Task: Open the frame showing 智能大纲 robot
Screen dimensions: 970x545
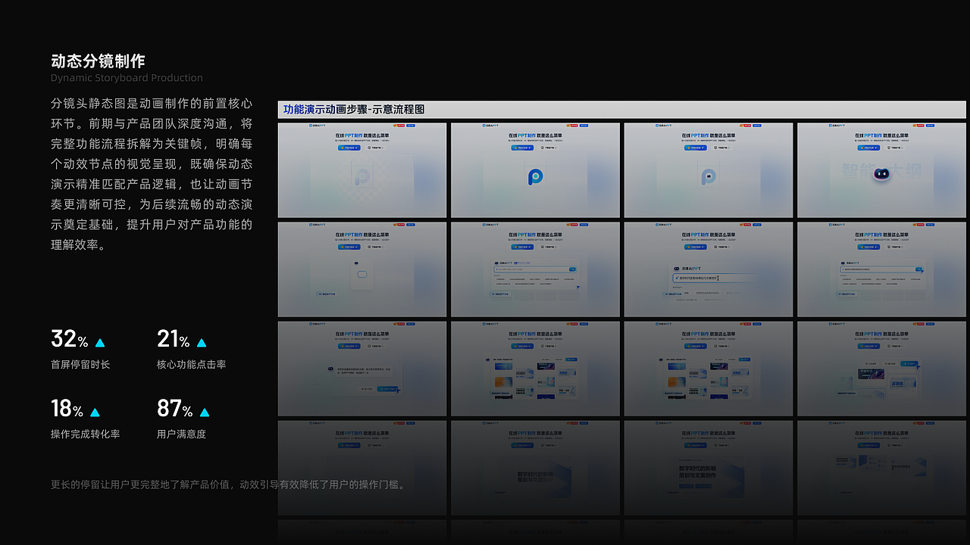Action: pyautogui.click(x=881, y=170)
